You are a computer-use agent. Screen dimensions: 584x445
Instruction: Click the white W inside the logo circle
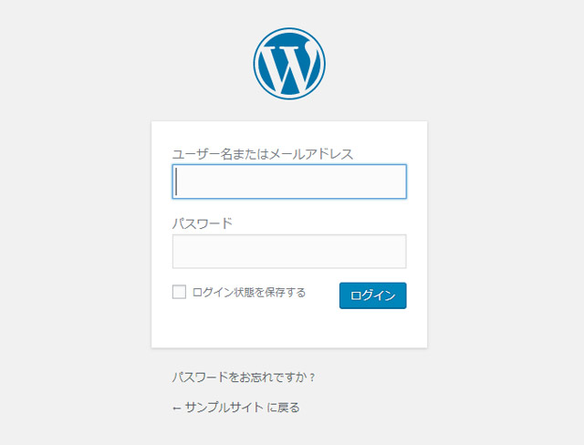[x=289, y=66]
